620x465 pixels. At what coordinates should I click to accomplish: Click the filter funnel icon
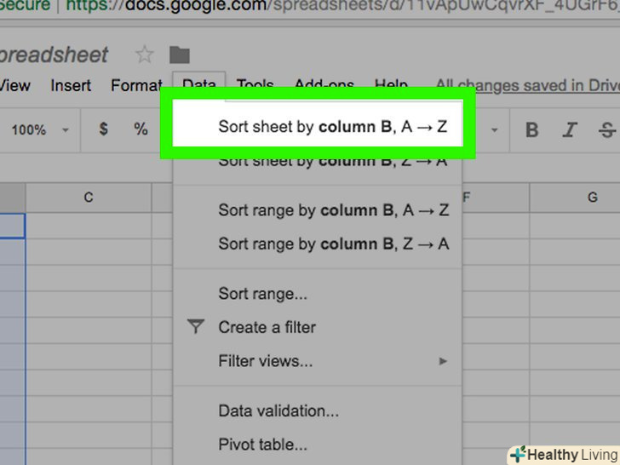[x=196, y=326]
